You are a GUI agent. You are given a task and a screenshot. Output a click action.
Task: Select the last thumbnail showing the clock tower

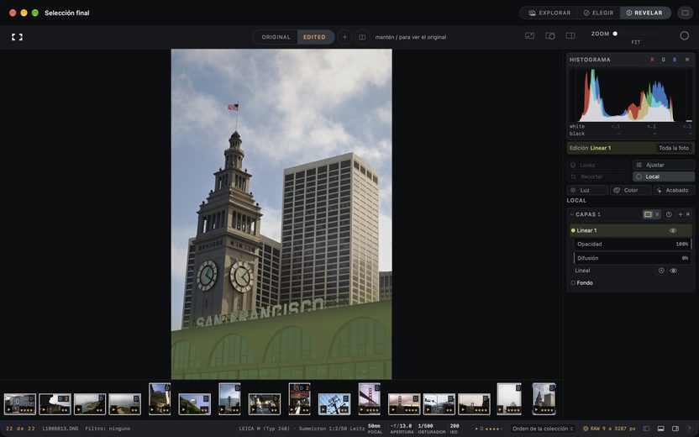[x=544, y=398]
